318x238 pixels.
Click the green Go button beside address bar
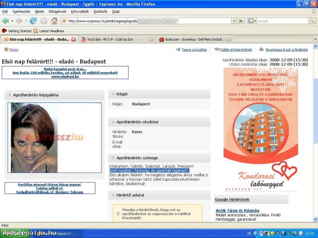[241, 21]
